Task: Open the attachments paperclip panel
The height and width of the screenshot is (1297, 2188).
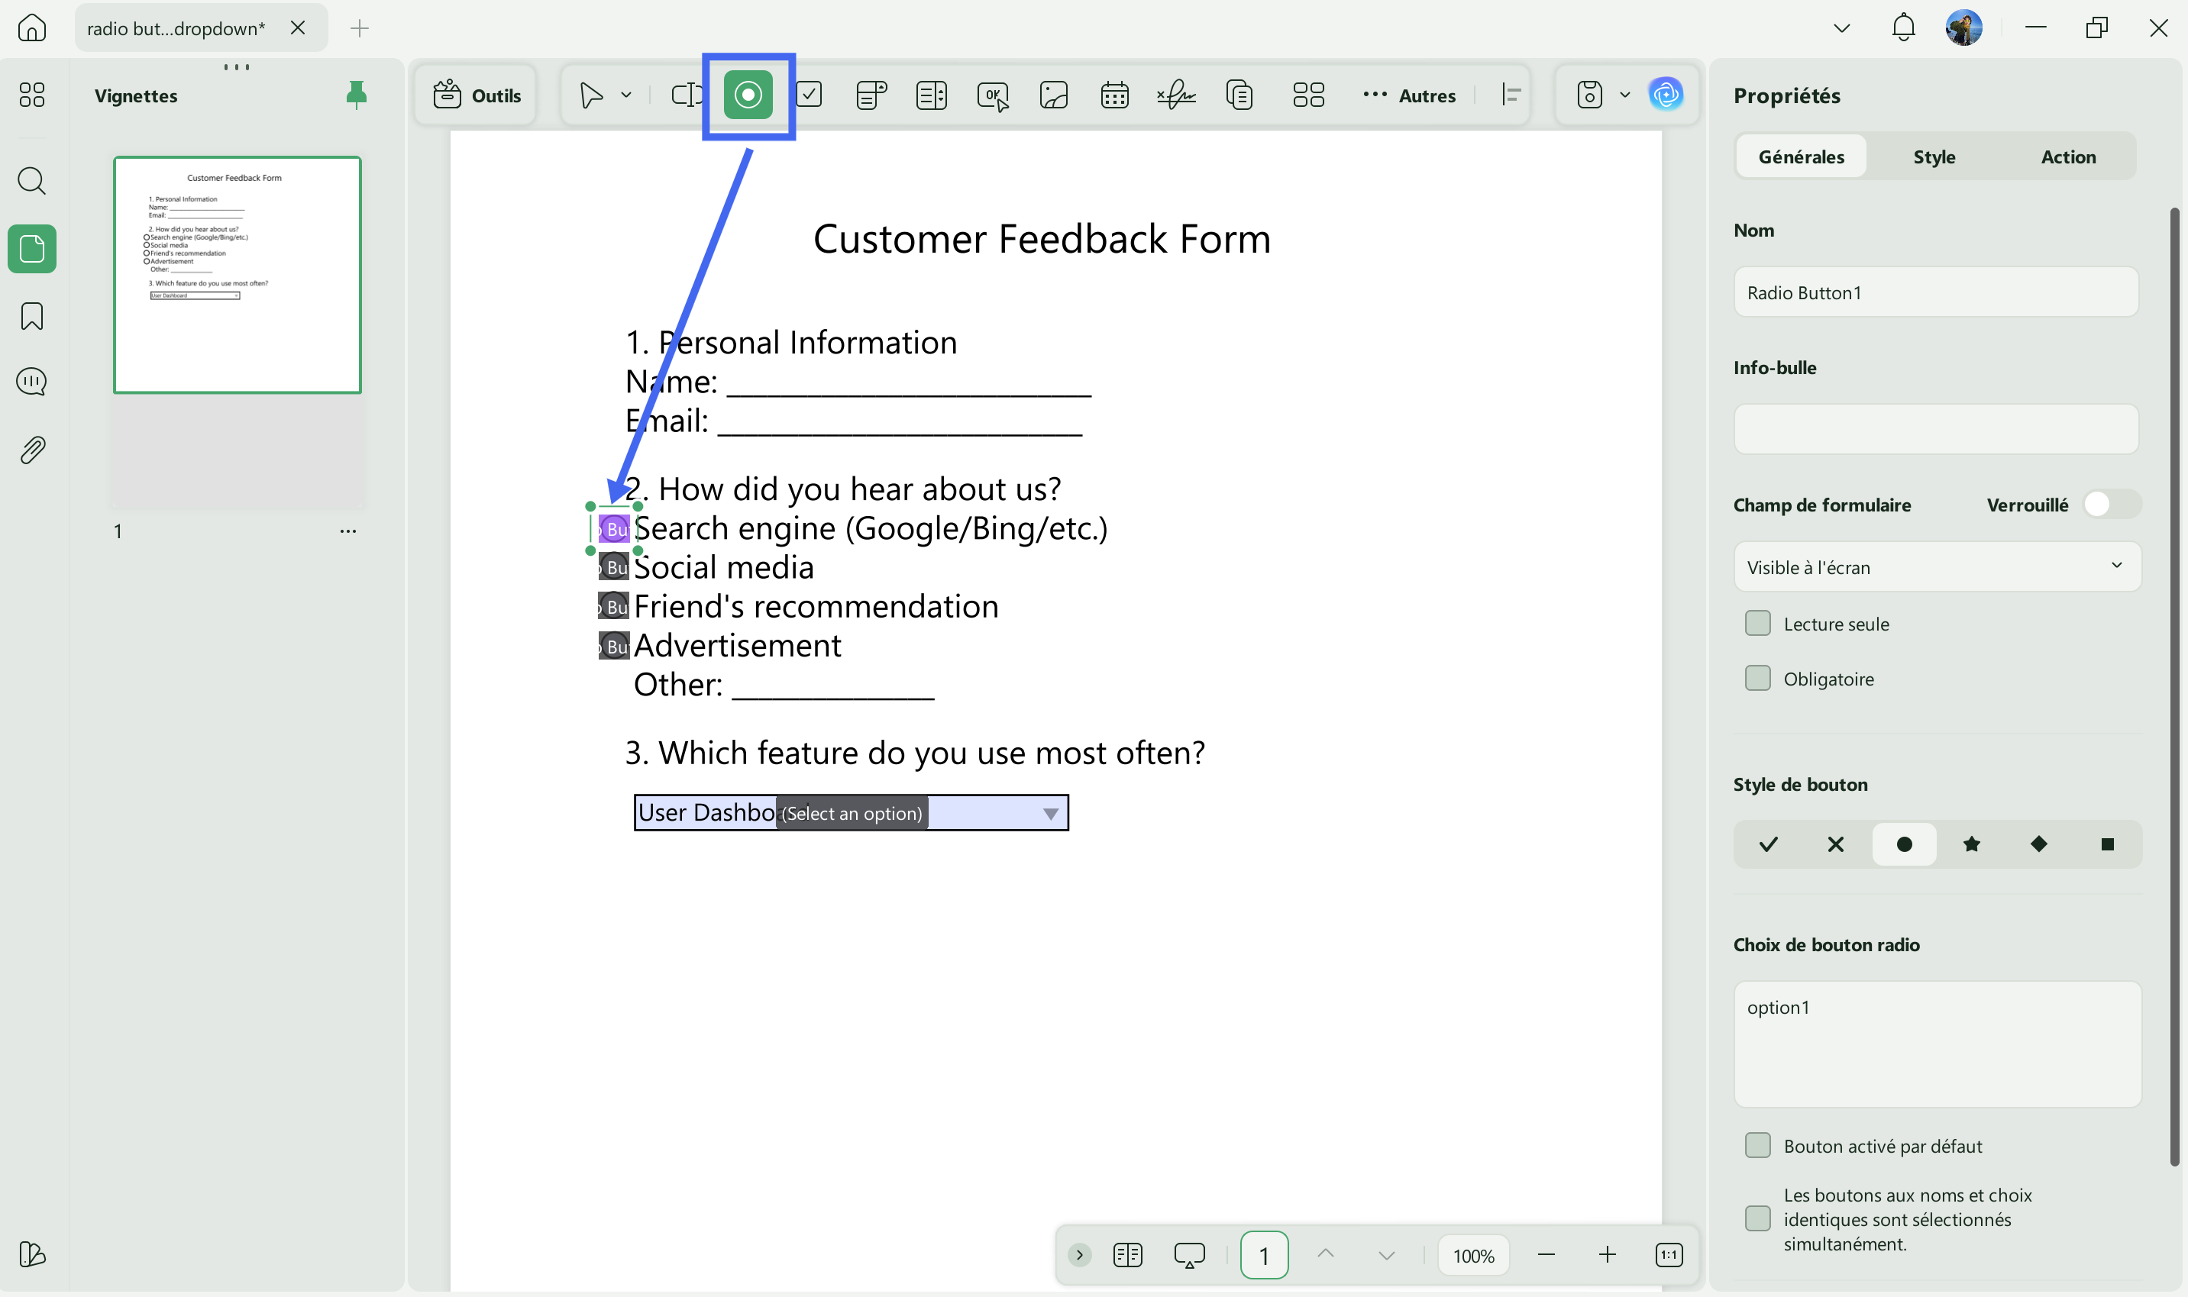Action: click(x=32, y=450)
